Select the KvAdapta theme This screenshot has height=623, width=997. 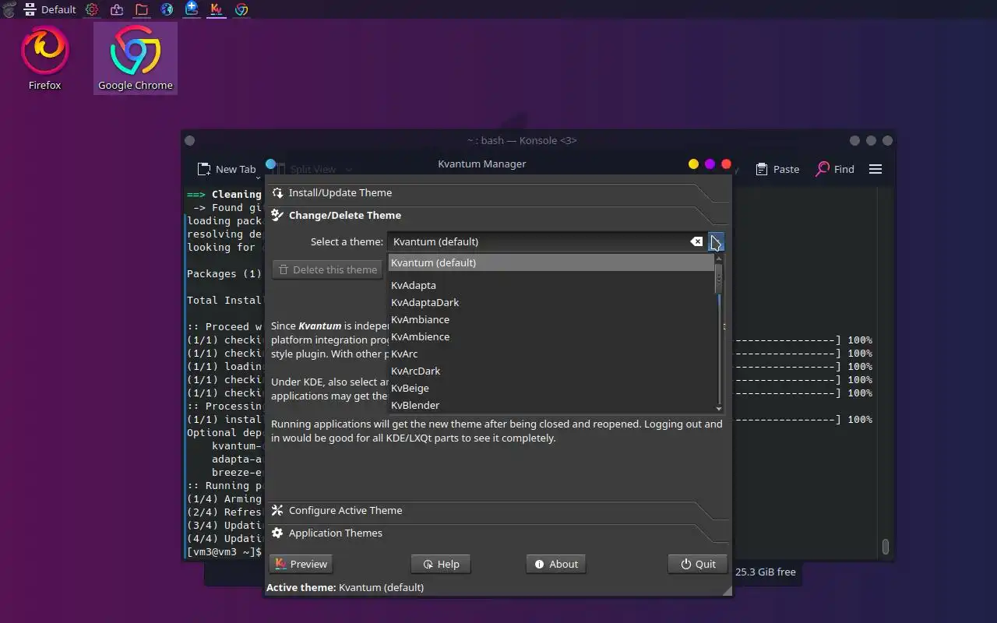click(551, 285)
